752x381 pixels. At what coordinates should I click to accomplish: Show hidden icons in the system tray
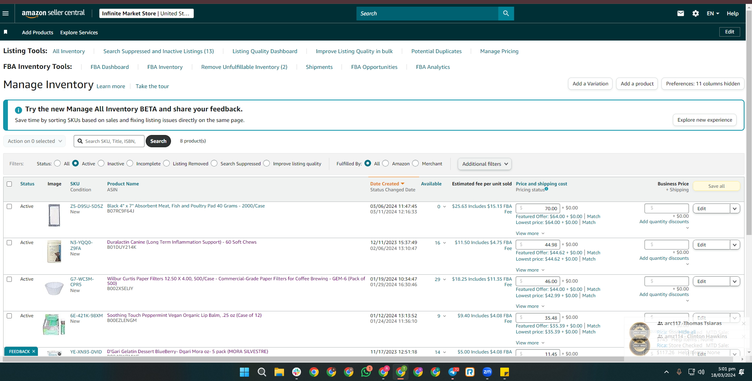click(x=667, y=372)
